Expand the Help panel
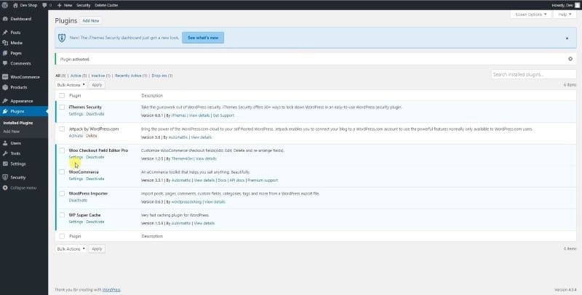Image resolution: width=582 pixels, height=295 pixels. [565, 15]
